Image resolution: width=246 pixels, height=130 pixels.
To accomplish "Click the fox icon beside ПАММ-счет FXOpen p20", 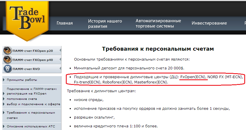I will coord(7,50).
